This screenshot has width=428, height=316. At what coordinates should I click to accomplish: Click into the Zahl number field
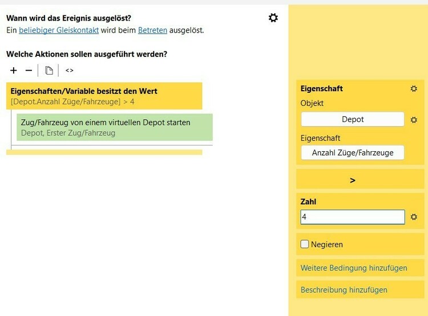click(352, 217)
